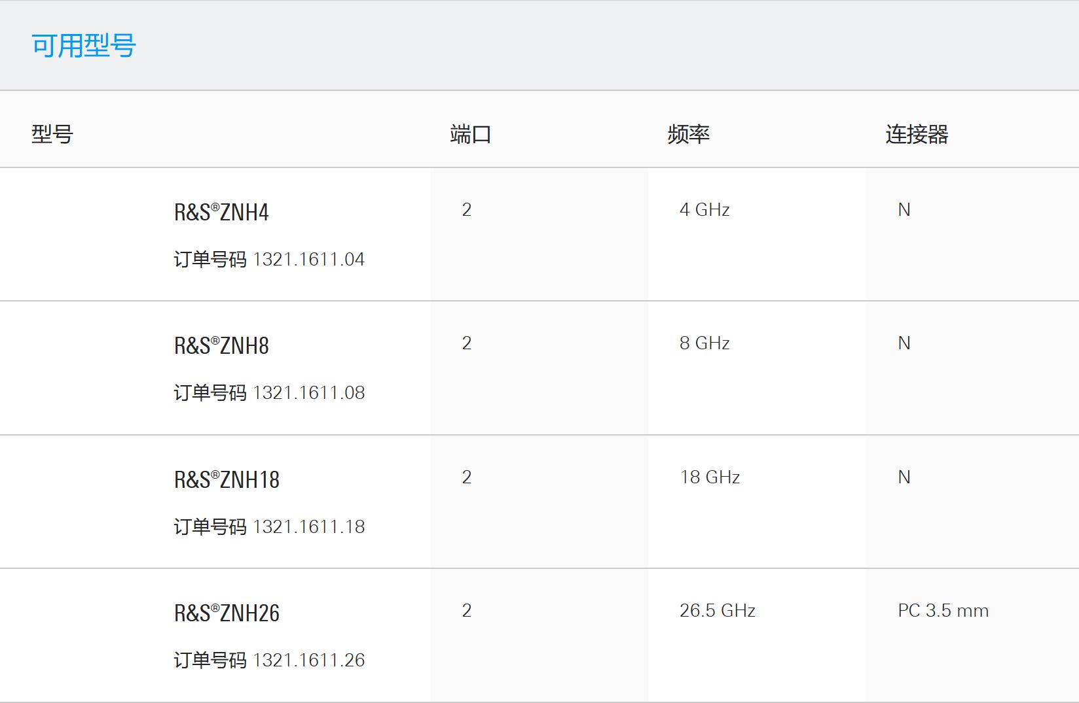1079x703 pixels.
Task: Click the 4 GHz frequency cell
Action: click(704, 210)
